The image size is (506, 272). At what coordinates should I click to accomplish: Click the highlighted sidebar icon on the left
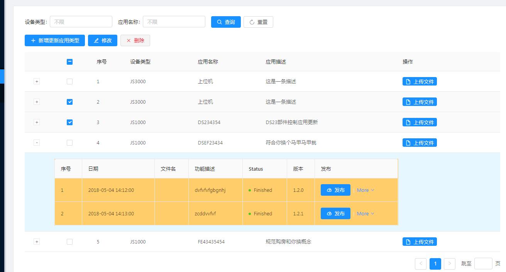click(2, 76)
